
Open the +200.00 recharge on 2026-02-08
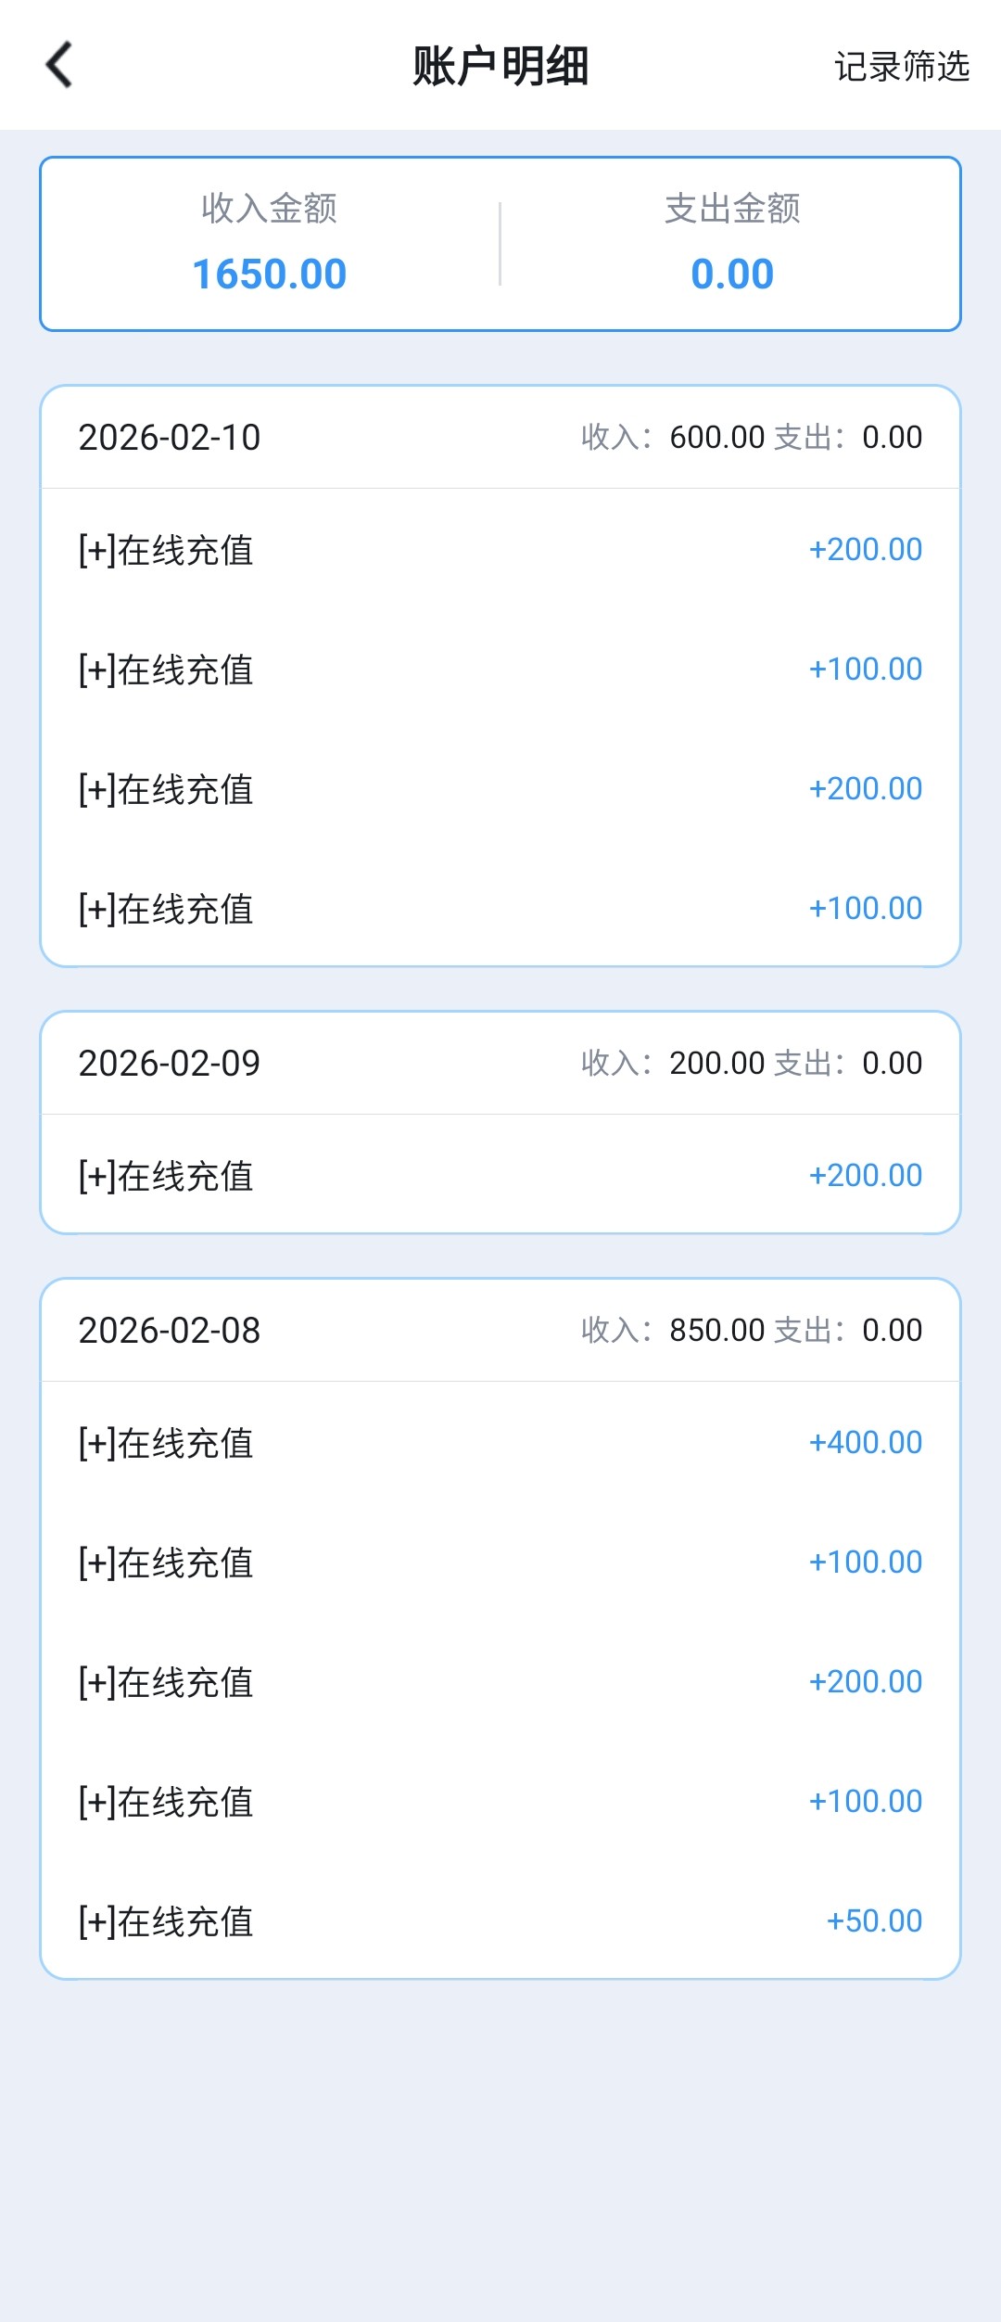[500, 1682]
